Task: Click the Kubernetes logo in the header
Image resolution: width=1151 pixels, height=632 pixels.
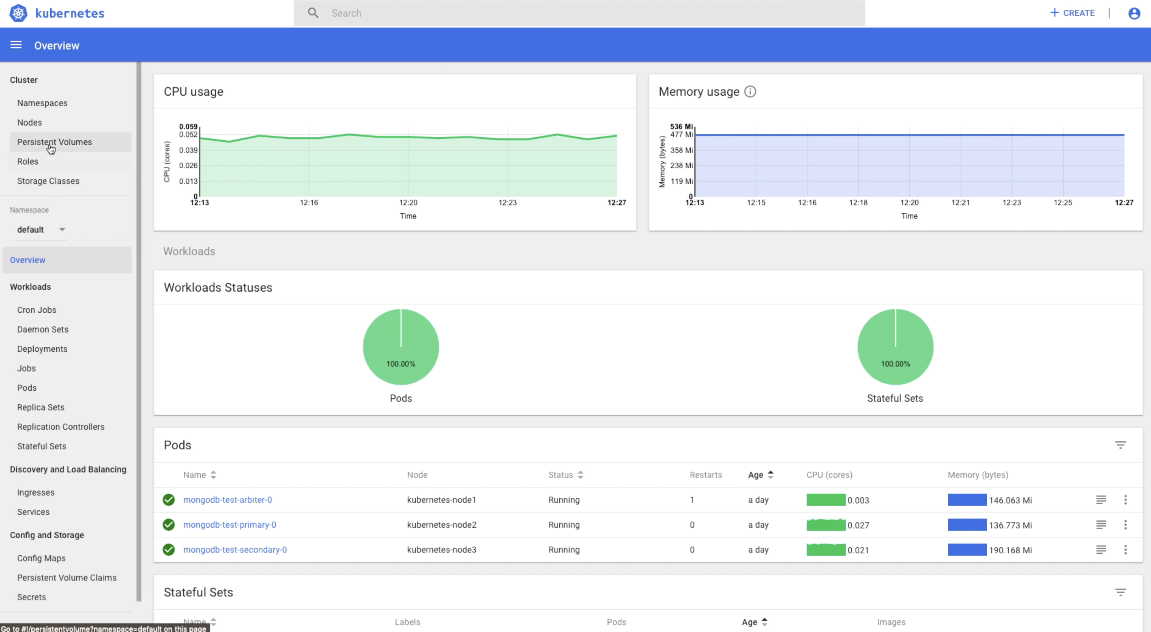Action: pos(18,13)
